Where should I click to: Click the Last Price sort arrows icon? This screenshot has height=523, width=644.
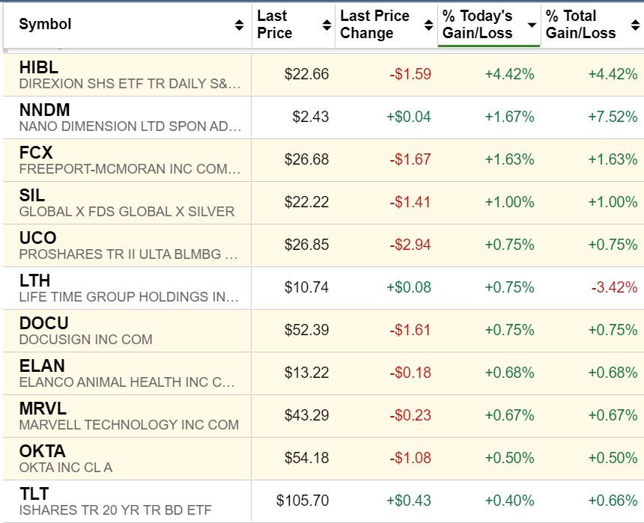[x=326, y=25]
